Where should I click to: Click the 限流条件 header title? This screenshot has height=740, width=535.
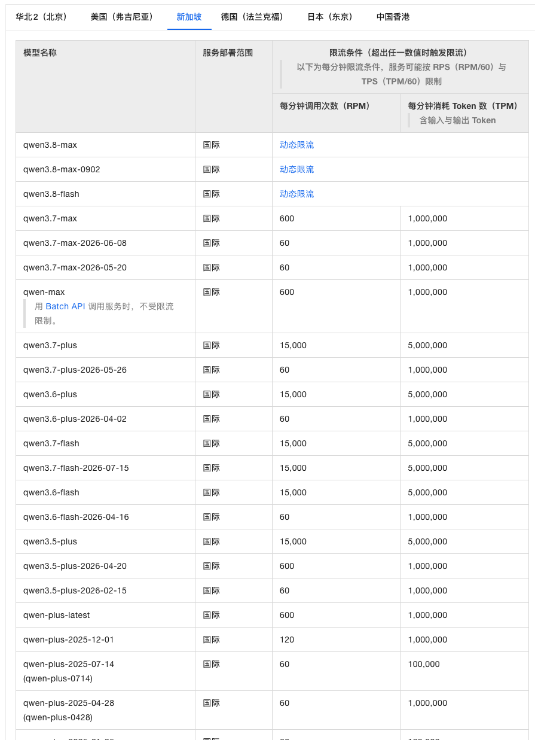click(398, 53)
